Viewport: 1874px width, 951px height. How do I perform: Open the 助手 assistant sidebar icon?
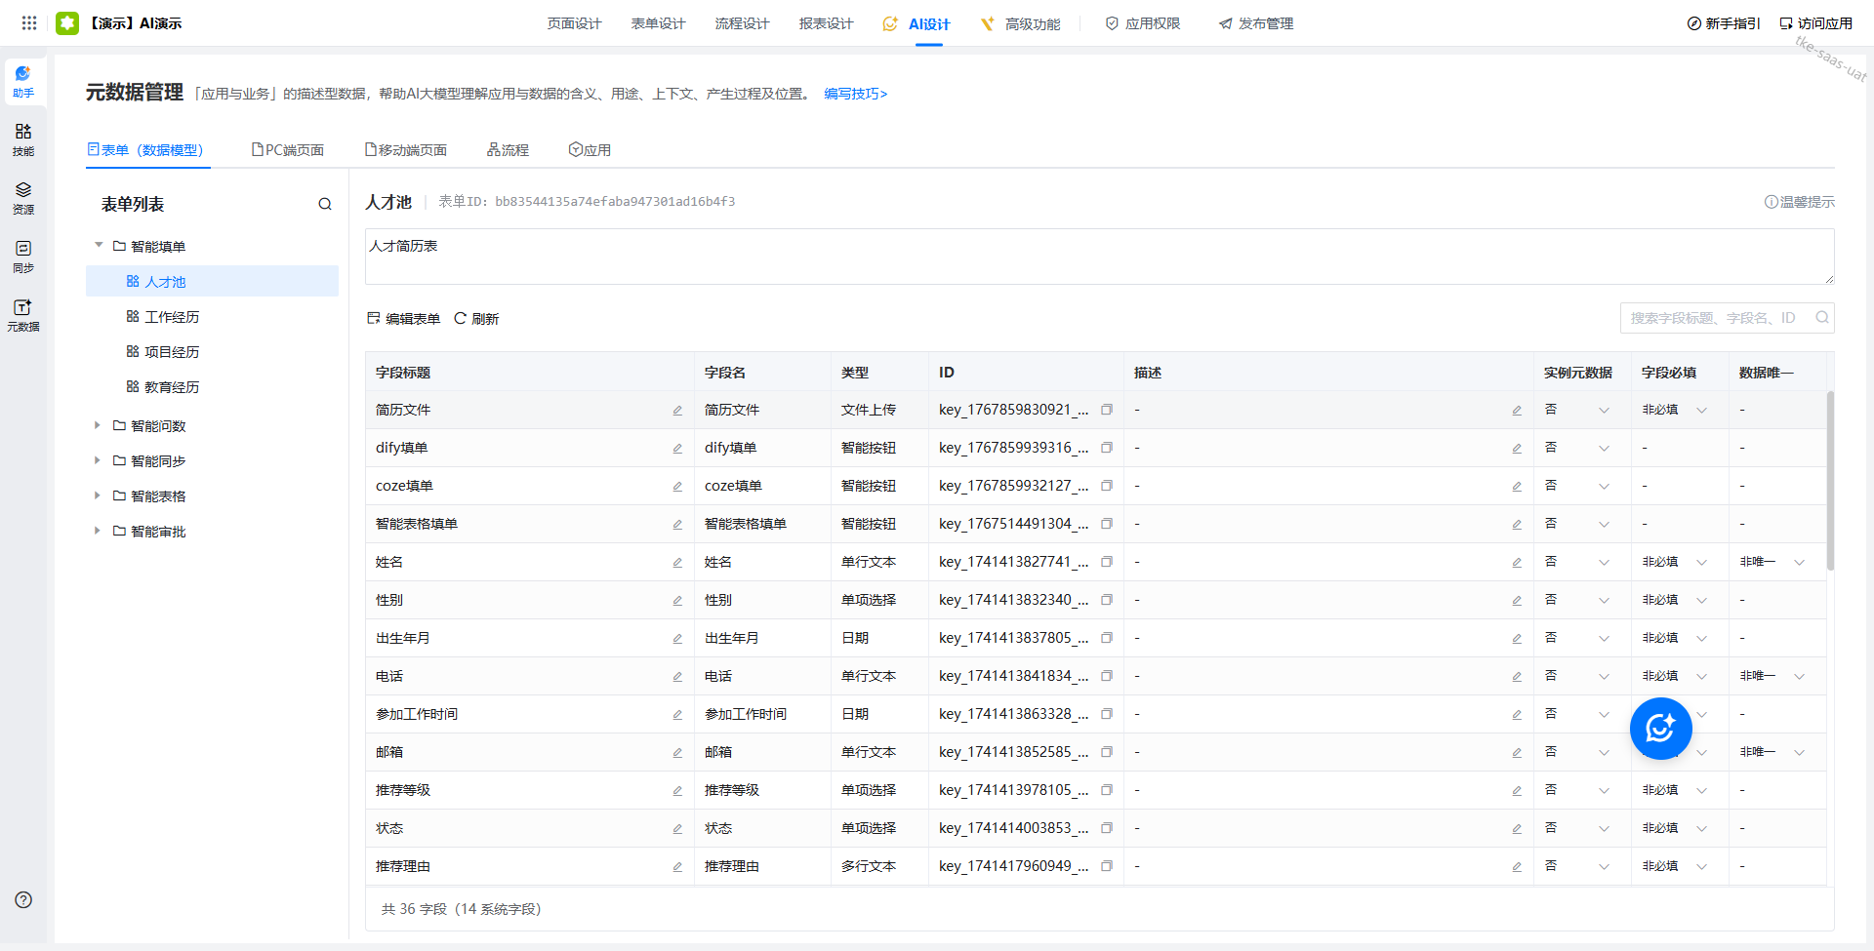point(23,81)
